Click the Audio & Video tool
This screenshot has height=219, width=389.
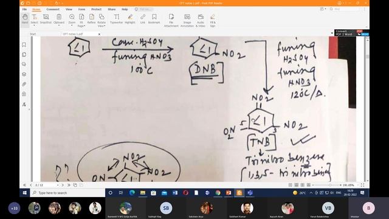(201, 20)
